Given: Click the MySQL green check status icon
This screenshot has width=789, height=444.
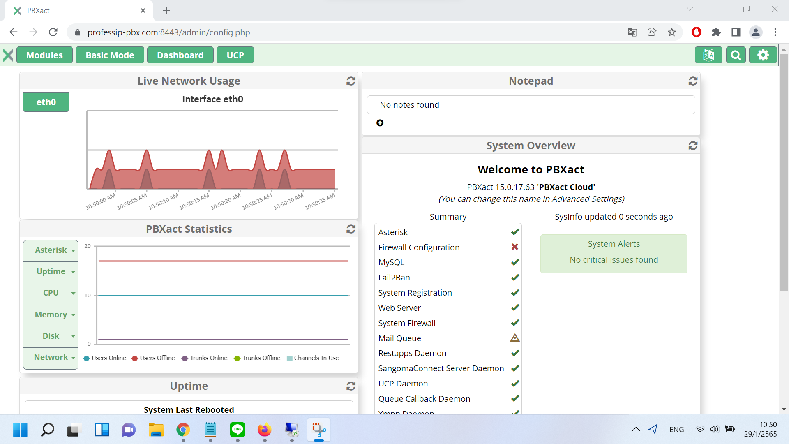Looking at the screenshot, I should 515,262.
